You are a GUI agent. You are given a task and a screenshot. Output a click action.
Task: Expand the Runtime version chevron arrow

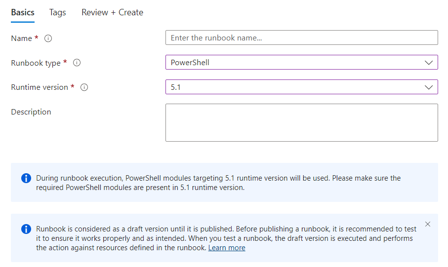429,87
